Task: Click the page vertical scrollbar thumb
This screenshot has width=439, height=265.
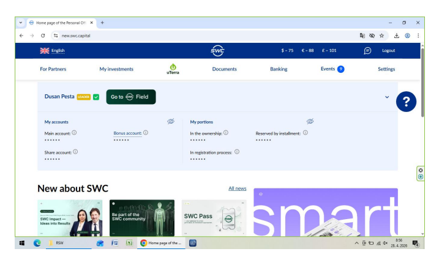Action: pyautogui.click(x=422, y=83)
